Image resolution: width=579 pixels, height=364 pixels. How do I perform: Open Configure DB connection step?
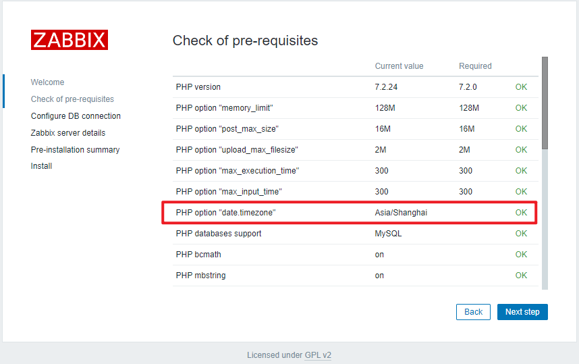pos(76,116)
